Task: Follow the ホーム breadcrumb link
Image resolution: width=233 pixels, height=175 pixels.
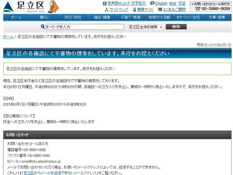Action: coord(8,36)
